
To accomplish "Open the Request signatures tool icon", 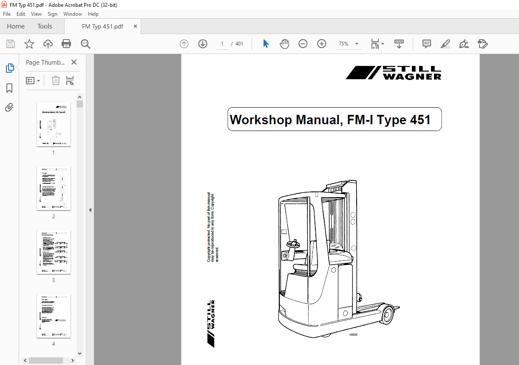I will tap(483, 44).
